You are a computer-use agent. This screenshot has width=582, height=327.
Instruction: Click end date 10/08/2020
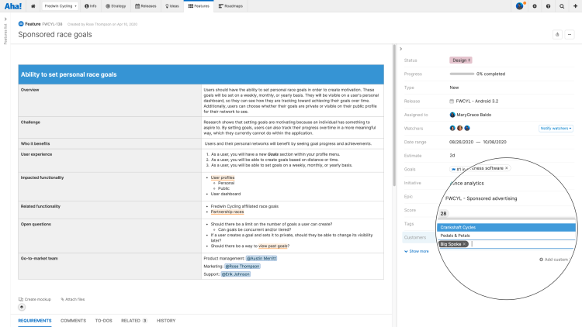pyautogui.click(x=495, y=142)
